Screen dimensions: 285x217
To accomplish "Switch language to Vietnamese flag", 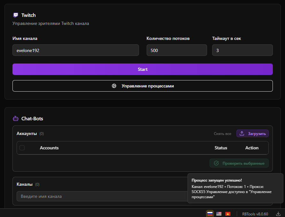I will click(228, 214).
